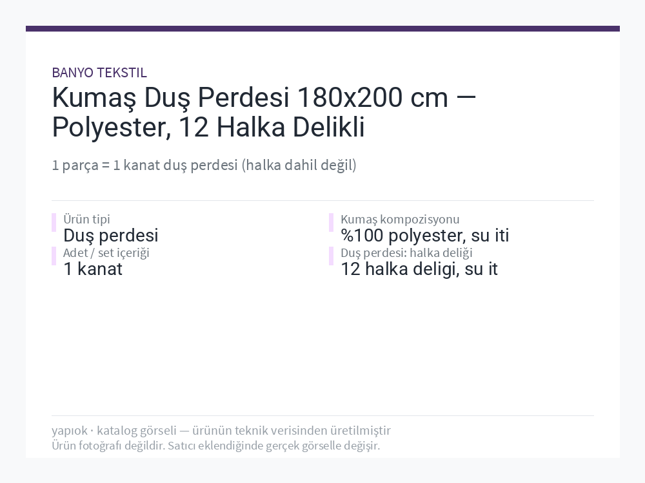Click the pink marker beside Kumaş kompozisyonu
Image resolution: width=645 pixels, height=483 pixels.
331,223
